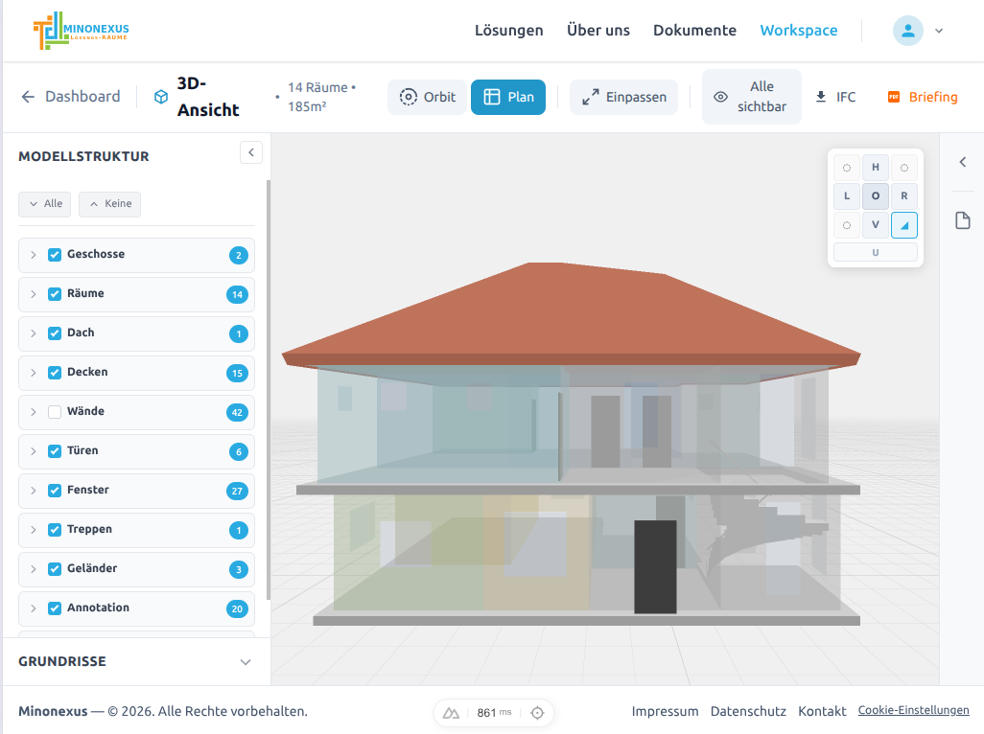Screen dimensions: 984x734
Task: Collapse the Modellstruktur panel with its chevron
Action: coord(250,152)
